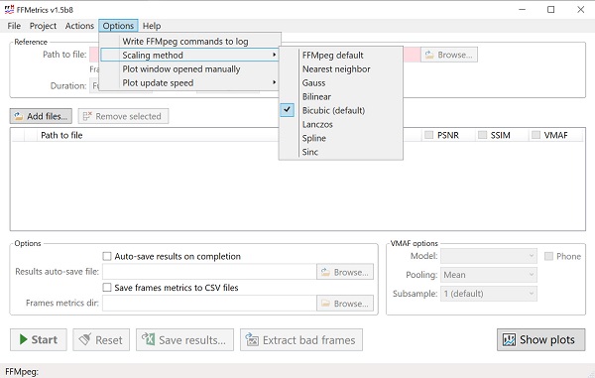Viewport: 595px width, 378px height.
Task: Open the File menu
Action: coord(14,26)
